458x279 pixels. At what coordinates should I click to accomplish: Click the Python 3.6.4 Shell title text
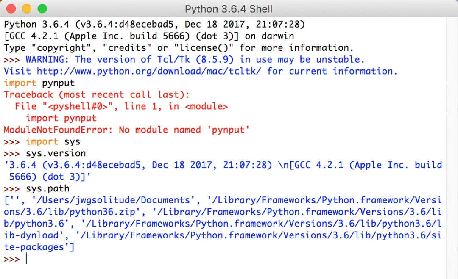(x=229, y=9)
